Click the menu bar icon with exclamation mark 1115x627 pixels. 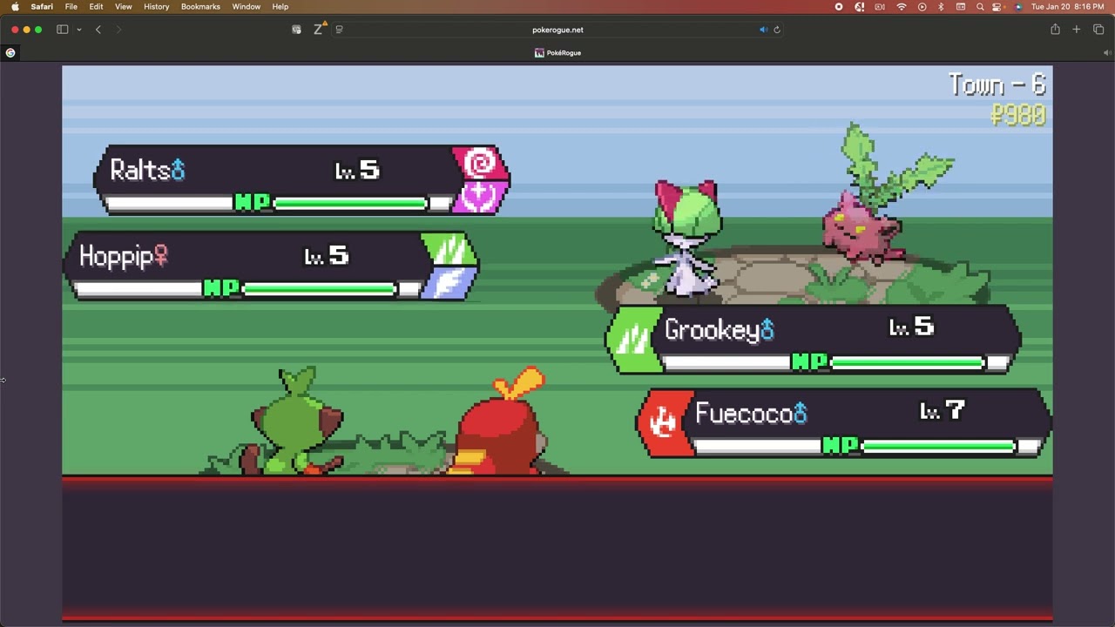point(860,6)
